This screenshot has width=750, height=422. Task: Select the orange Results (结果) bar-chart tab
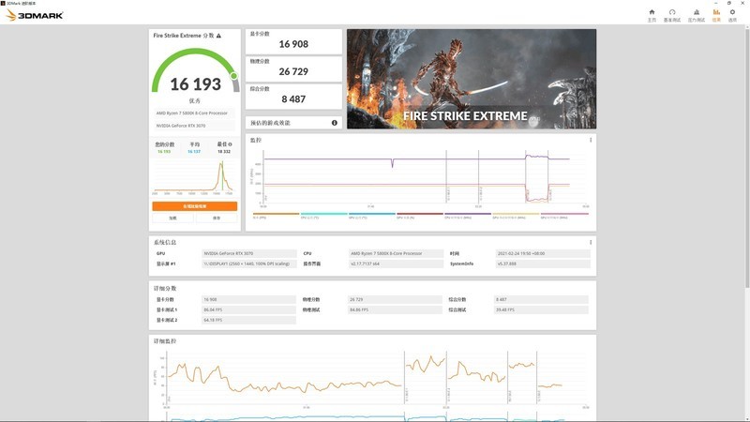(716, 15)
